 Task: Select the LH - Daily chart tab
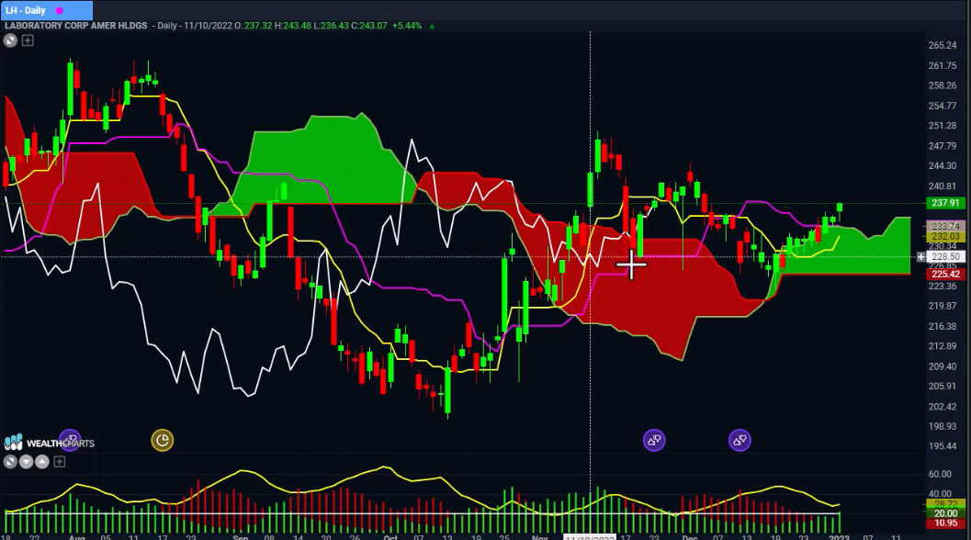tap(46, 10)
